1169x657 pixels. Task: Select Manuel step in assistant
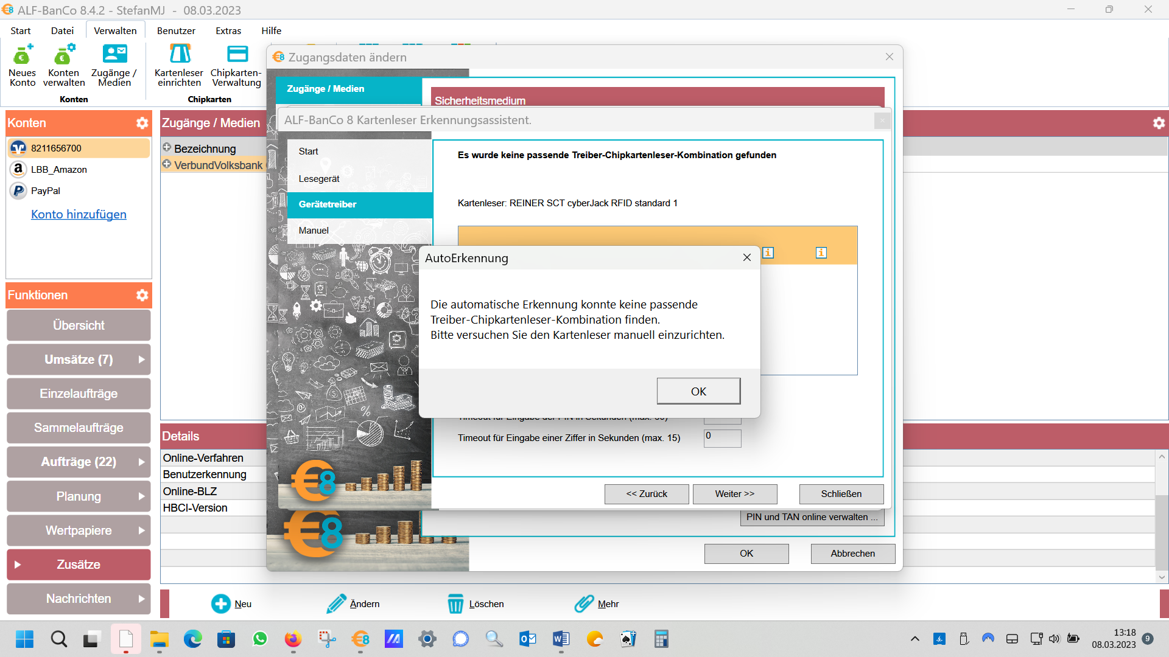[x=359, y=231]
